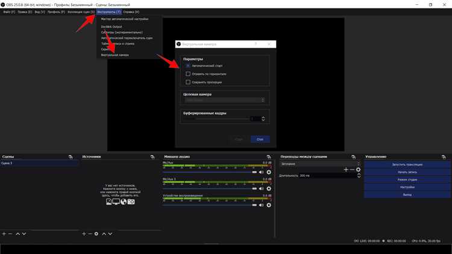Remove the selected scene with the minus icon
452x254 pixels.
coord(10,234)
